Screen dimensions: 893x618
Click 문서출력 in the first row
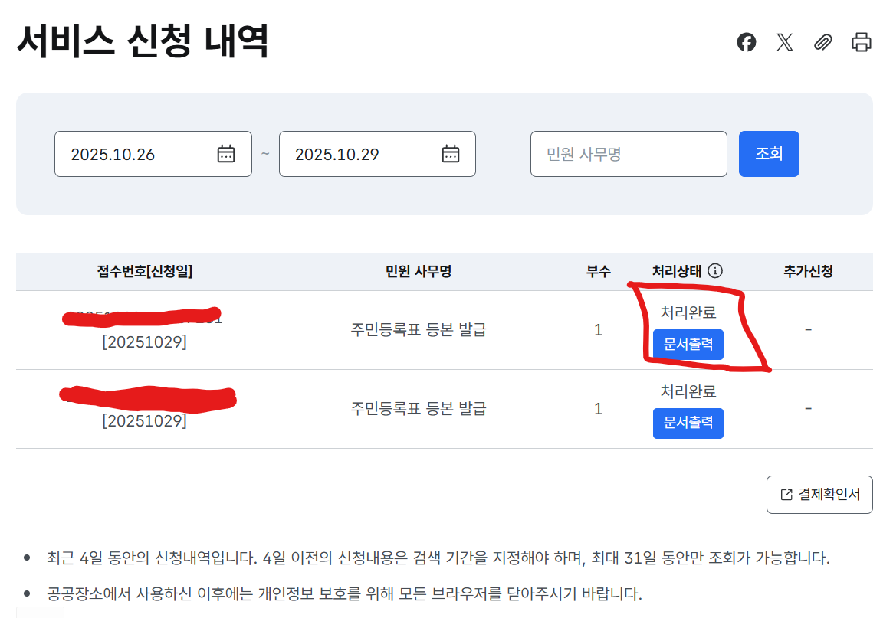[688, 345]
